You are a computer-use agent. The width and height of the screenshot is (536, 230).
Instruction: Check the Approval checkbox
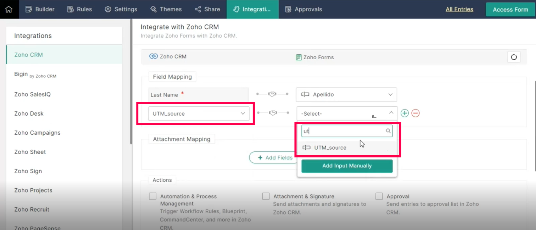(379, 196)
